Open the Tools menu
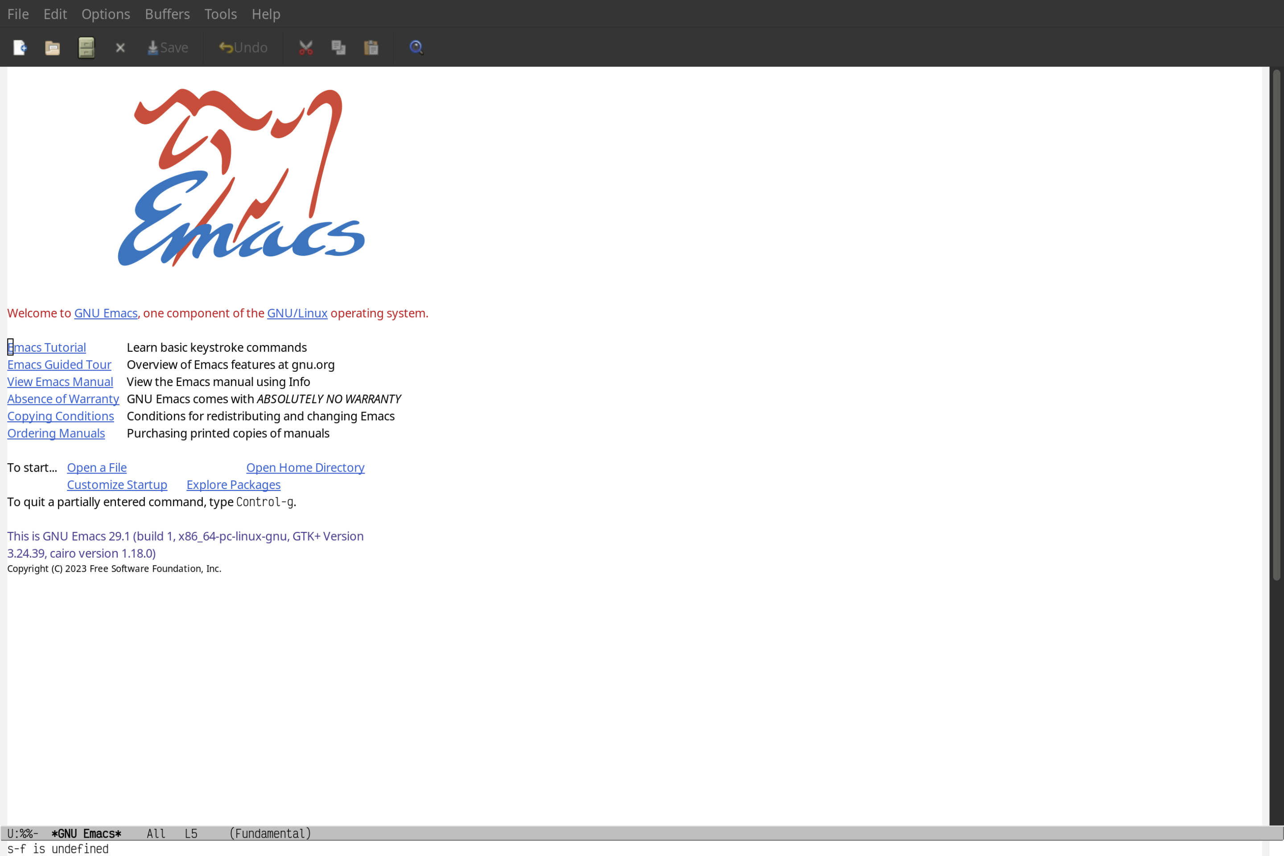 (x=221, y=13)
